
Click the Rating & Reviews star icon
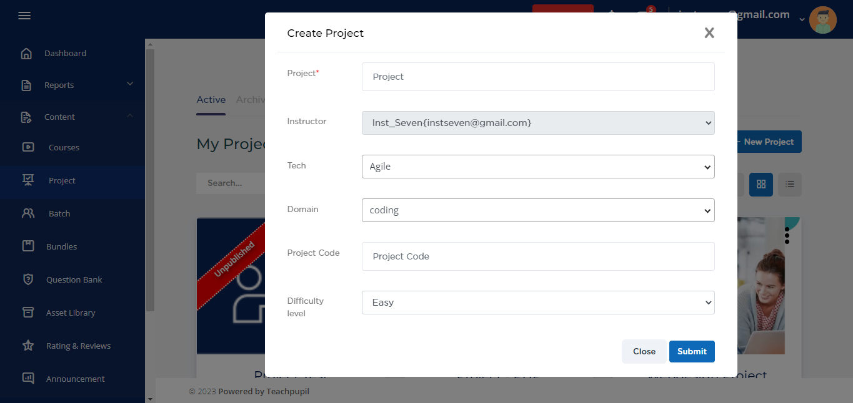tap(28, 346)
